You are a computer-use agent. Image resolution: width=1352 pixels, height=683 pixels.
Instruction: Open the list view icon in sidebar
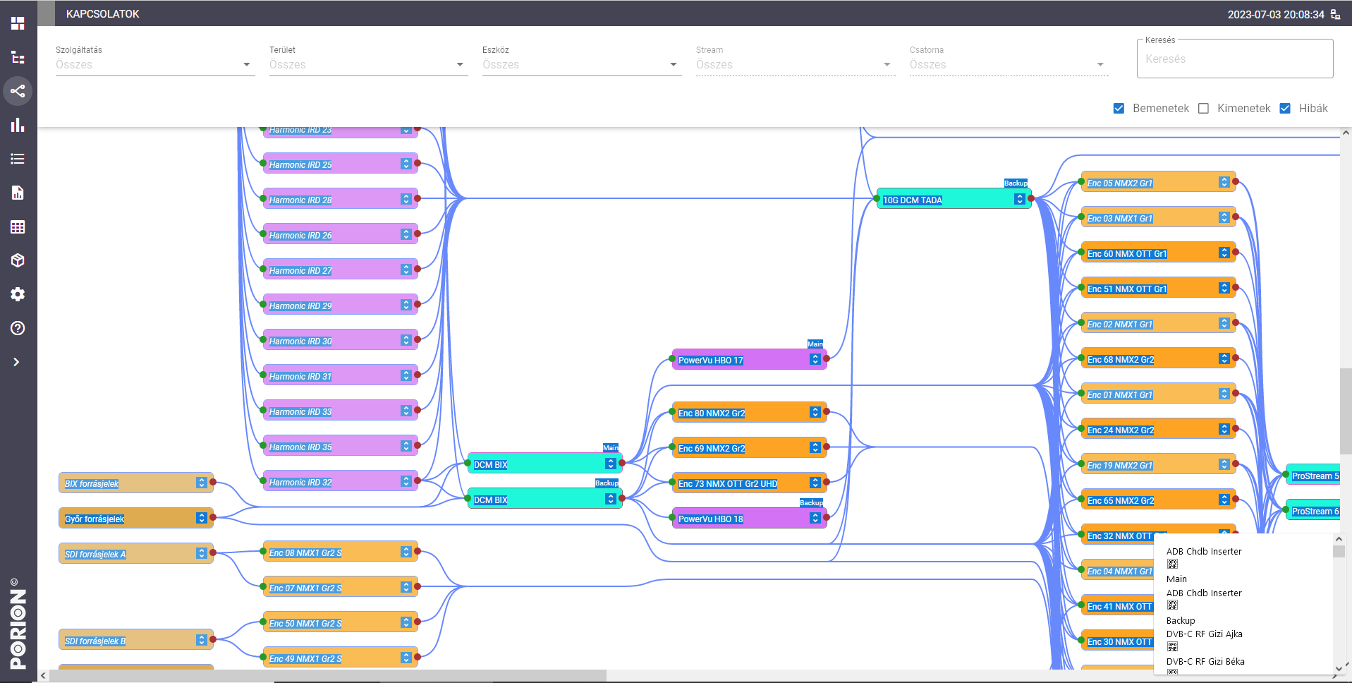point(18,159)
